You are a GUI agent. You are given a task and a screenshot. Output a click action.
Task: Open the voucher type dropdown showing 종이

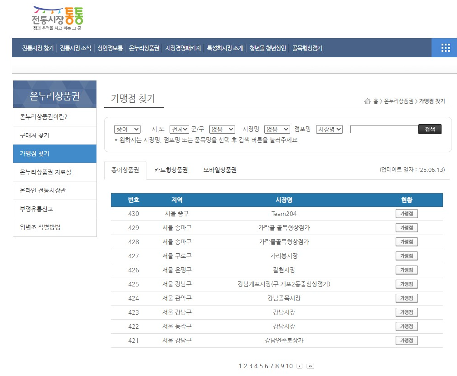click(127, 129)
